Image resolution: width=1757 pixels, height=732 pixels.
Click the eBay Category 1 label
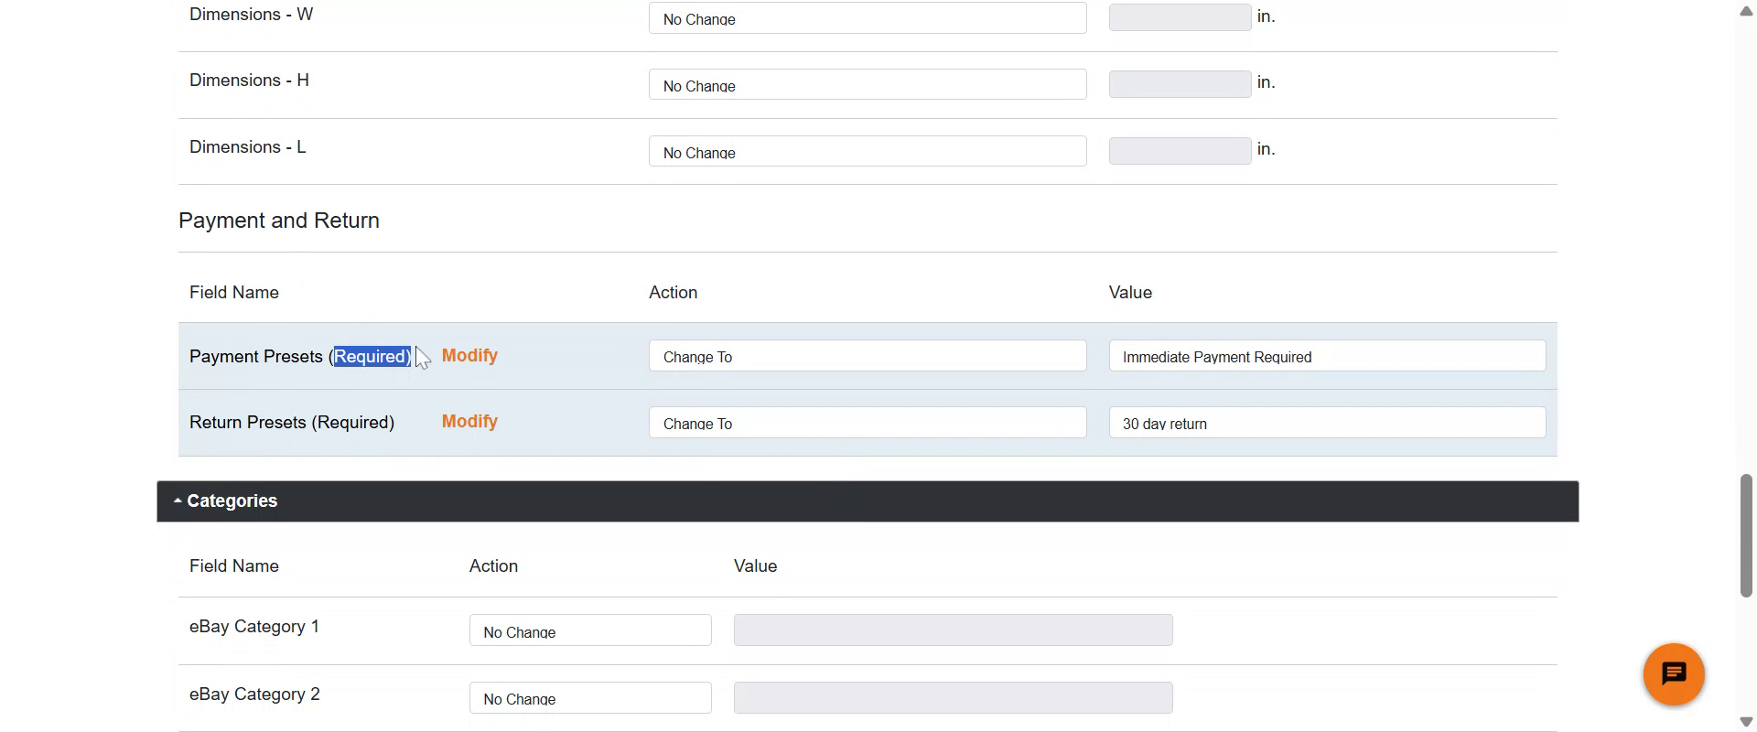(x=254, y=627)
